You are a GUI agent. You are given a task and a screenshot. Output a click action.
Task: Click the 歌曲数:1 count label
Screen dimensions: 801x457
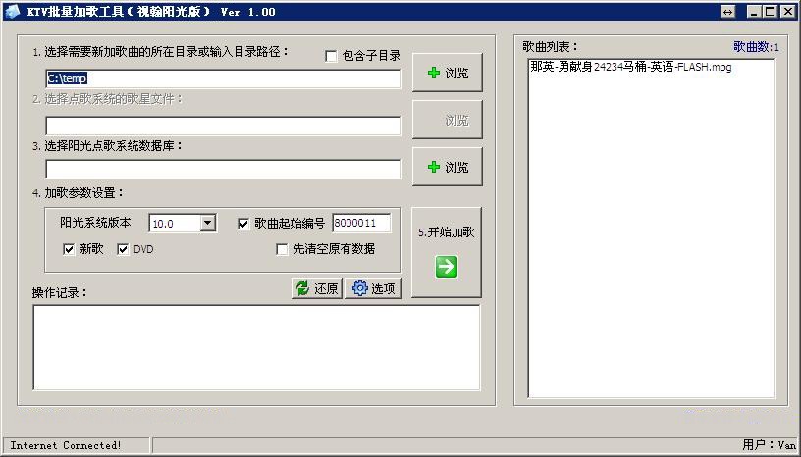[757, 47]
